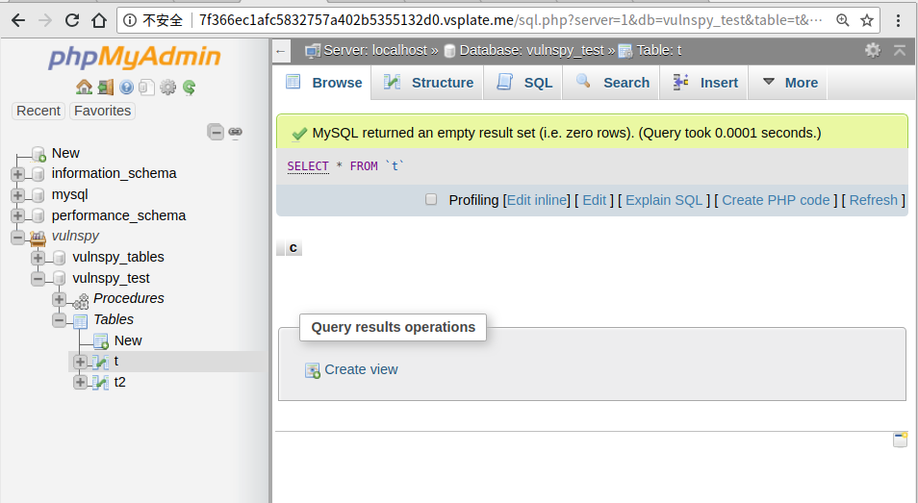
Task: Click table icon next to t
Action: pos(101,362)
